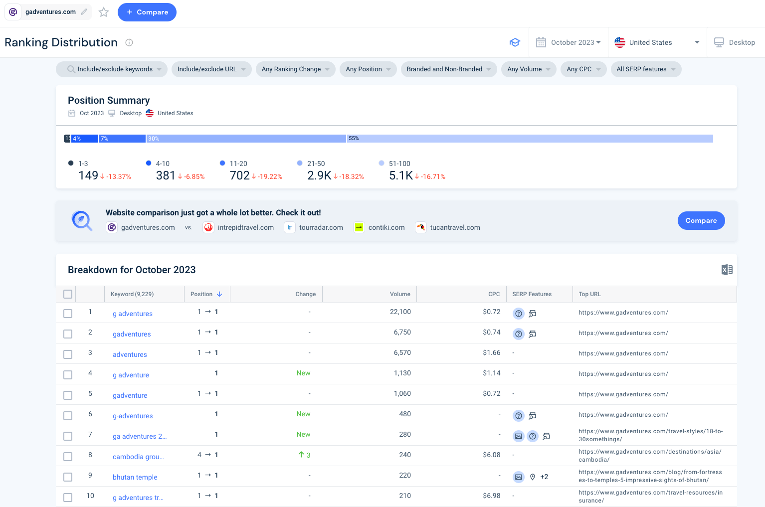Click the contiki.com logo icon
The width and height of the screenshot is (765, 507).
pos(359,227)
